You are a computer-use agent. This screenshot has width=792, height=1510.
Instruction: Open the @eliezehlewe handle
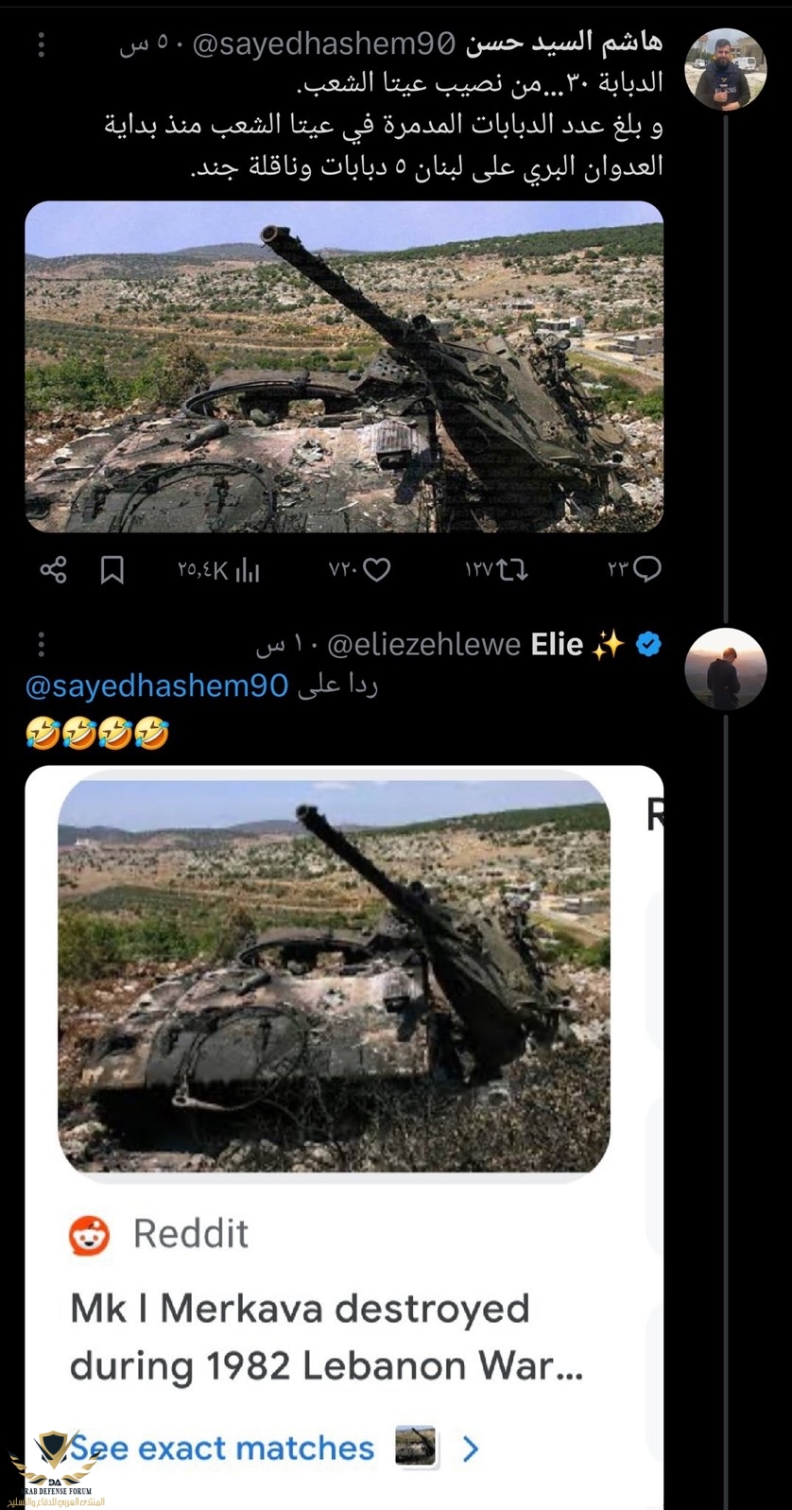[x=423, y=645]
